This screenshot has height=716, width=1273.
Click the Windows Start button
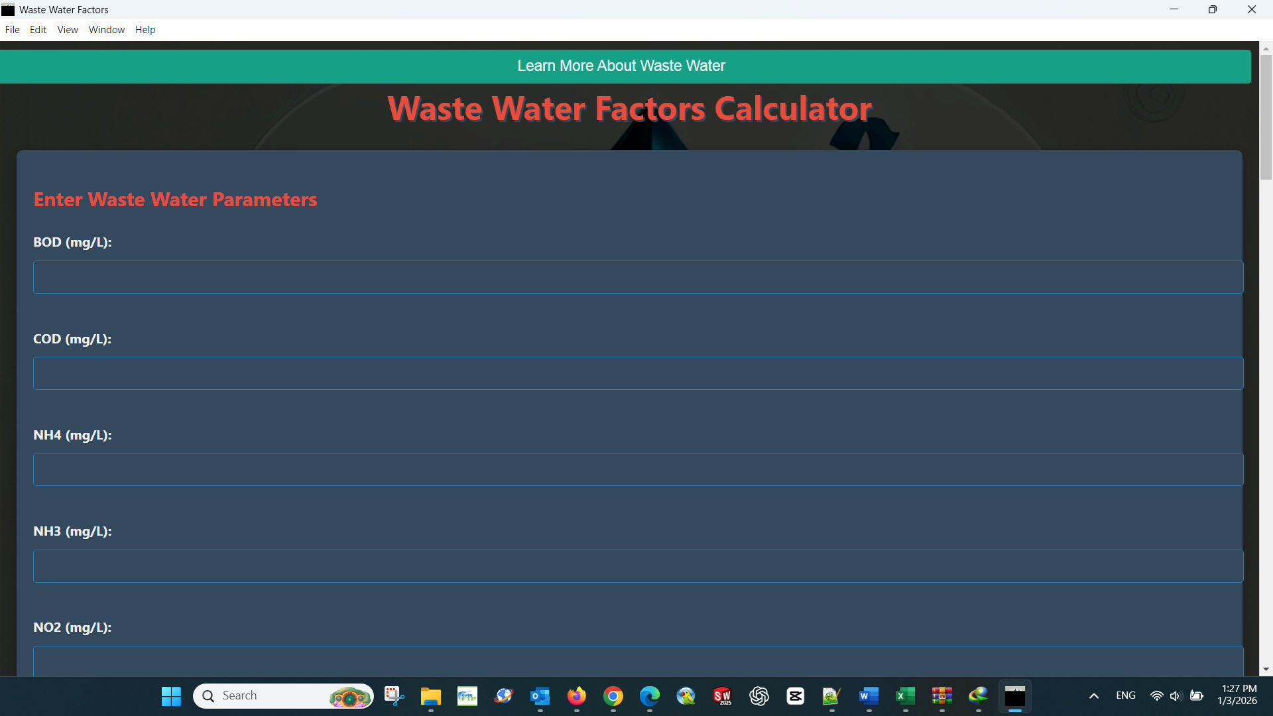click(171, 695)
